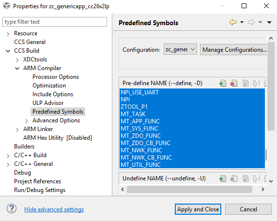
Task: Click the horizontal scrollbar thumb
Action: pos(189,189)
